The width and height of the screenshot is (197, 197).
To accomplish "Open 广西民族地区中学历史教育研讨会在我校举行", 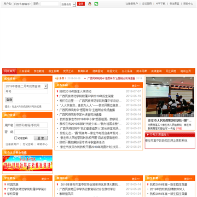I will point(88,189).
